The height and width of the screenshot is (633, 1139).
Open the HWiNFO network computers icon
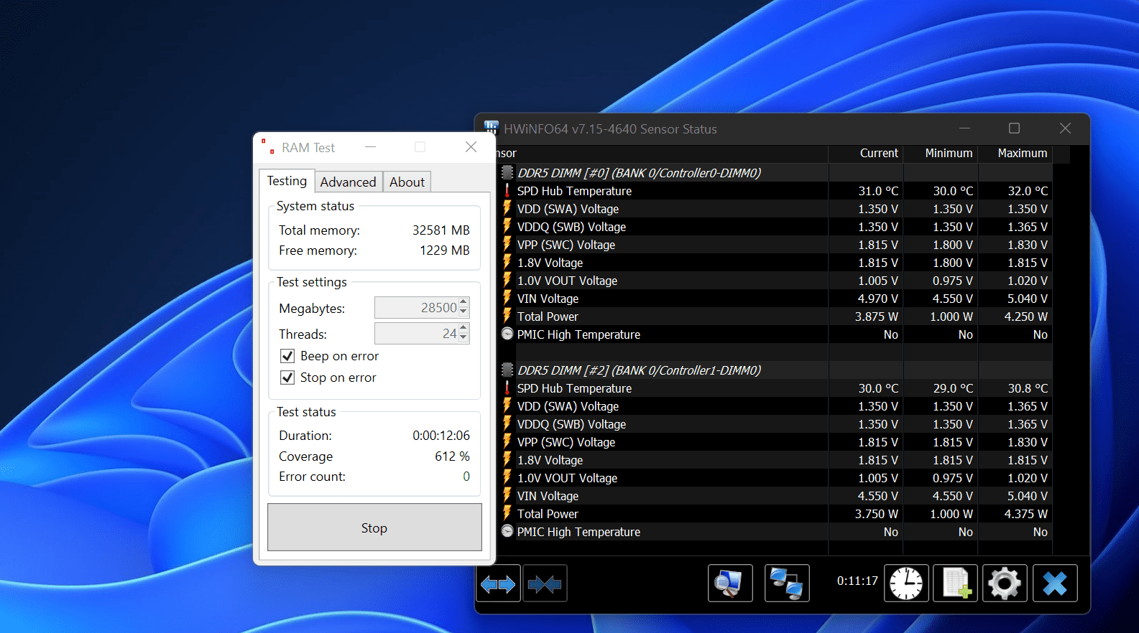click(787, 583)
